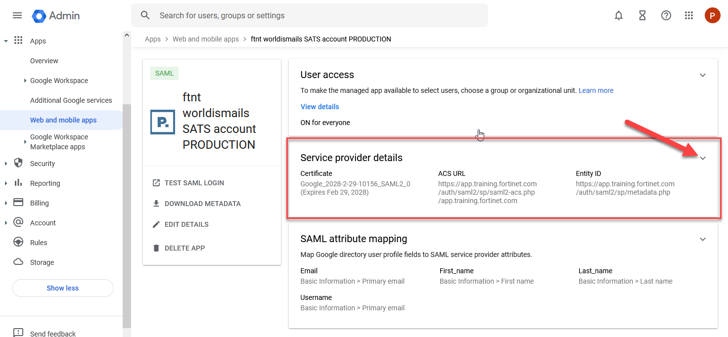Click the Reporting bar chart icon
Viewport: 728px width, 337px height.
point(18,183)
